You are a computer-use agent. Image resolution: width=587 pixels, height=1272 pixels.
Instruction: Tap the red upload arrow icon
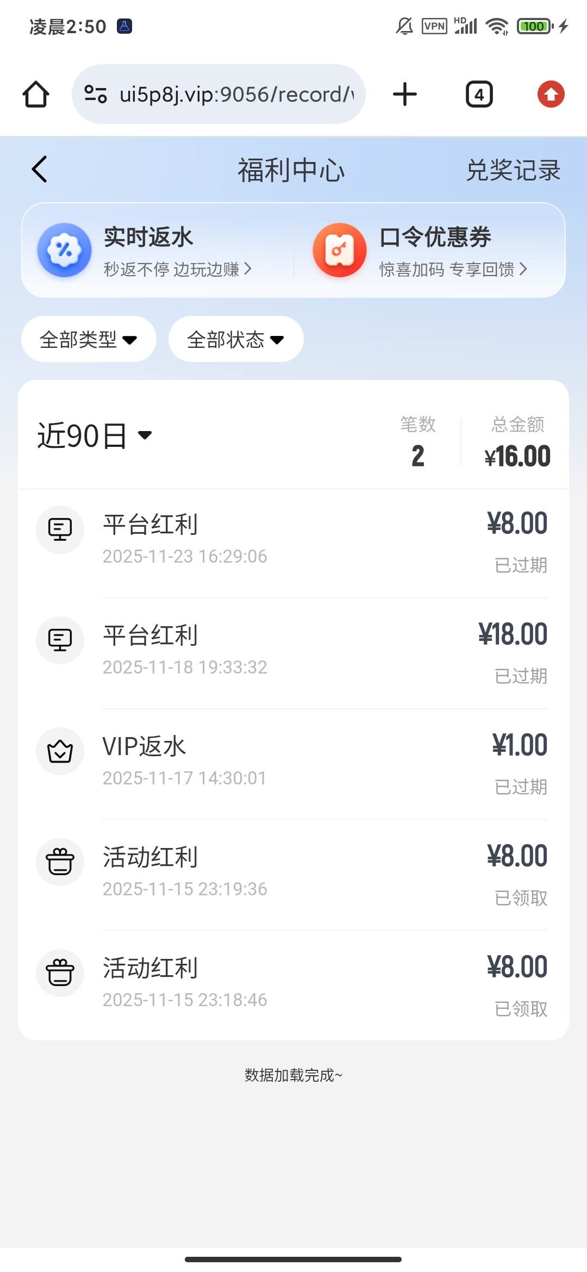click(551, 95)
